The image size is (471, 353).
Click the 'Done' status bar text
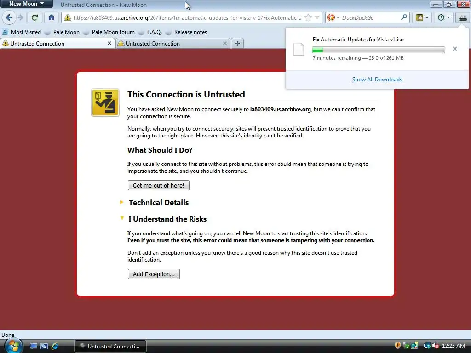coord(8,335)
